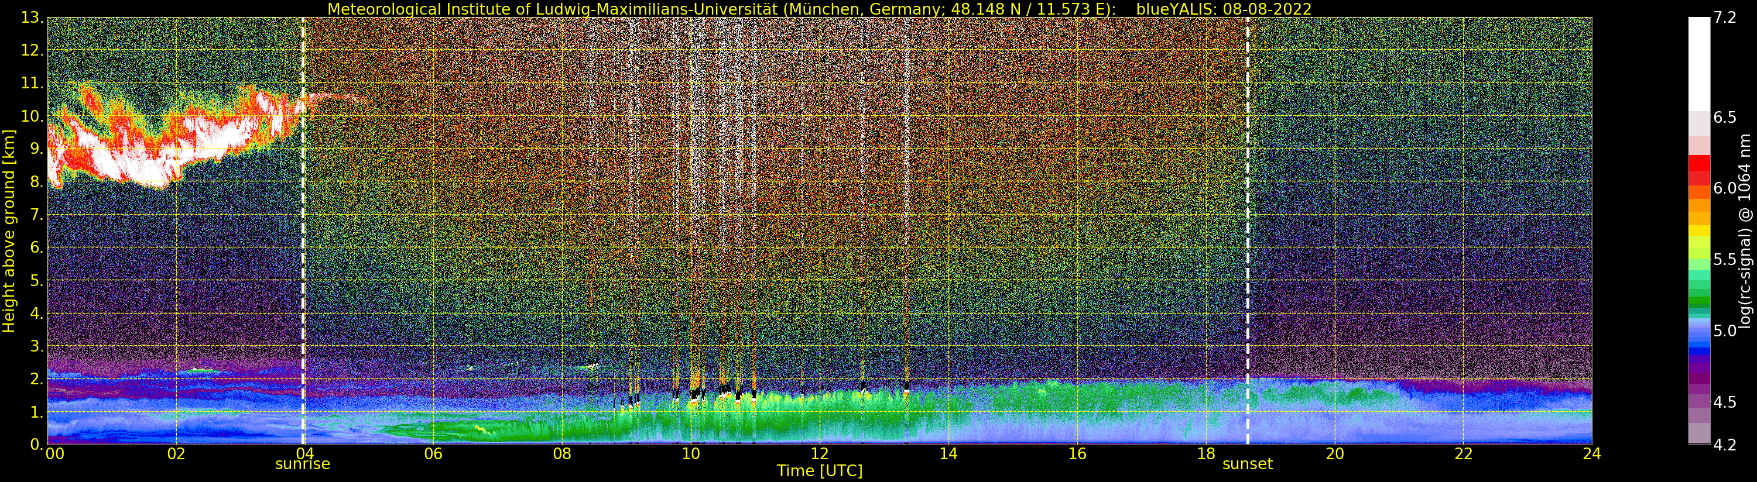This screenshot has height=482, width=1757.
Task: Click the height axis tick label 10.
Action: (32, 116)
